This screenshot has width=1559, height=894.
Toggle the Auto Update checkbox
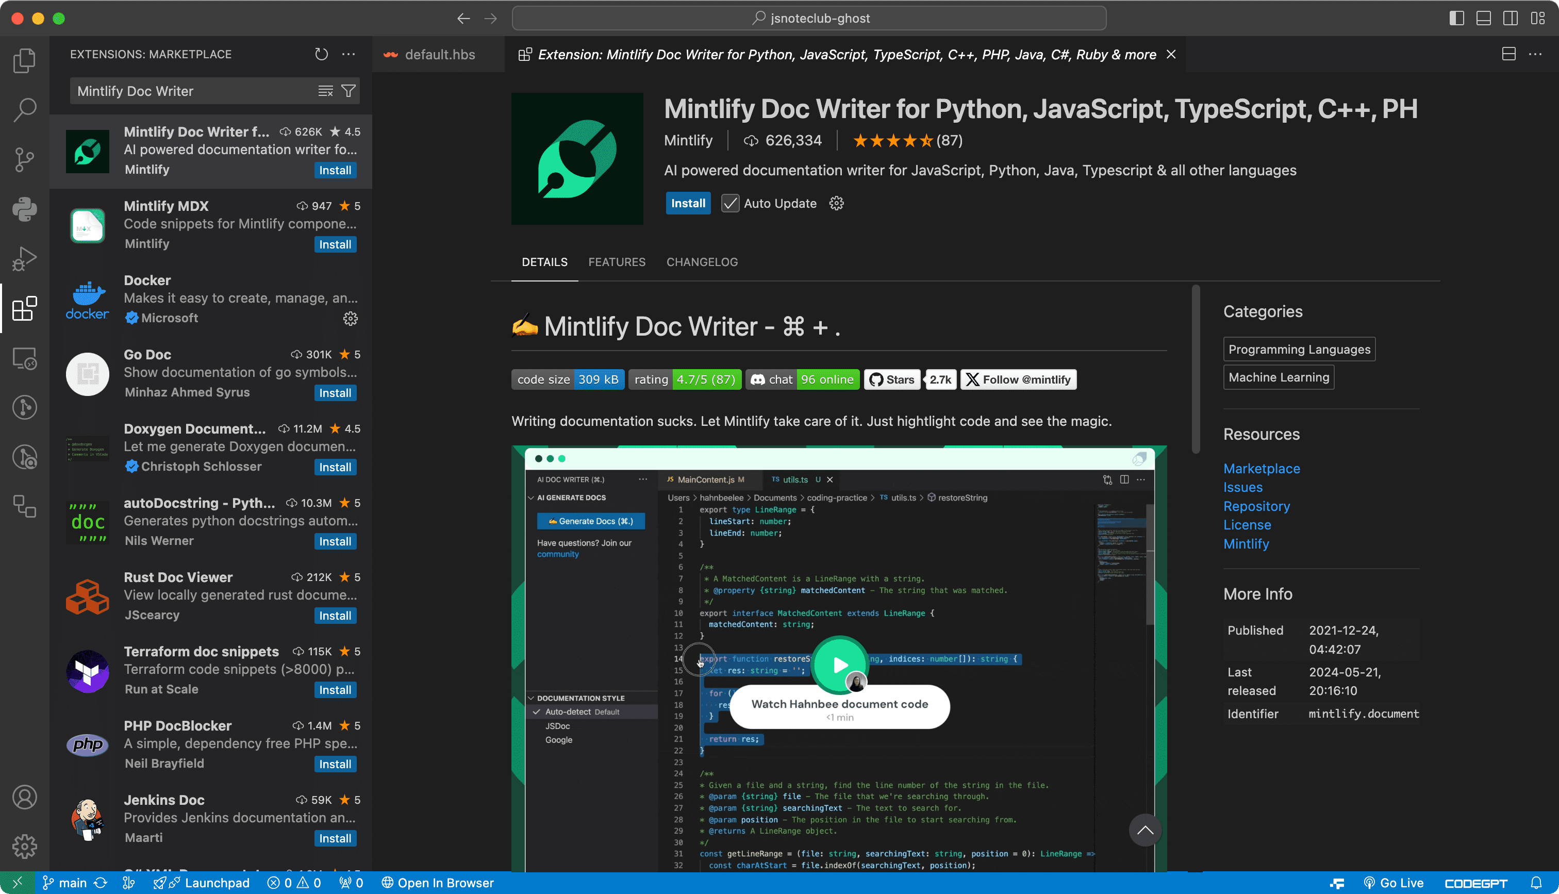pyautogui.click(x=730, y=203)
